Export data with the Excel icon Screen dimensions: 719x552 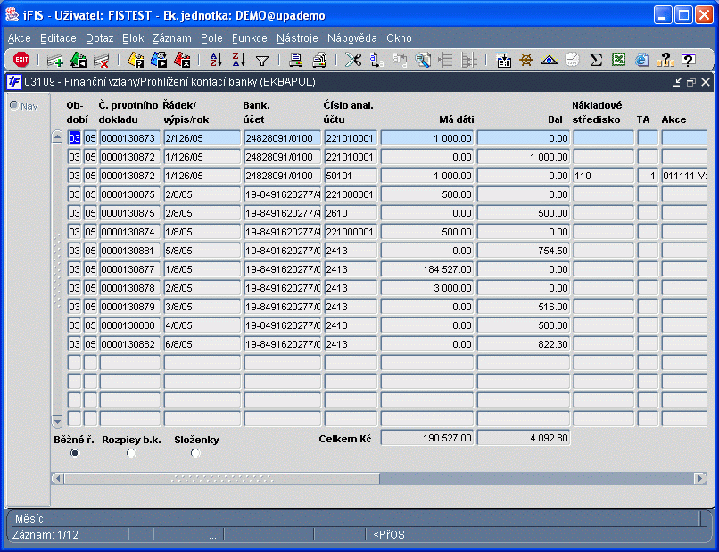pos(618,61)
